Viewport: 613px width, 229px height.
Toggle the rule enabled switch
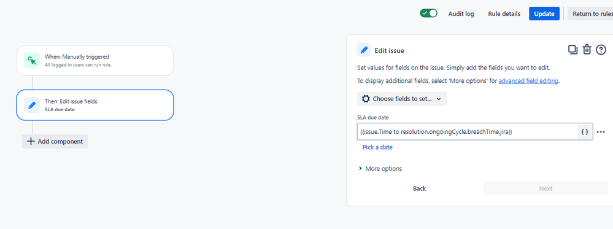429,14
